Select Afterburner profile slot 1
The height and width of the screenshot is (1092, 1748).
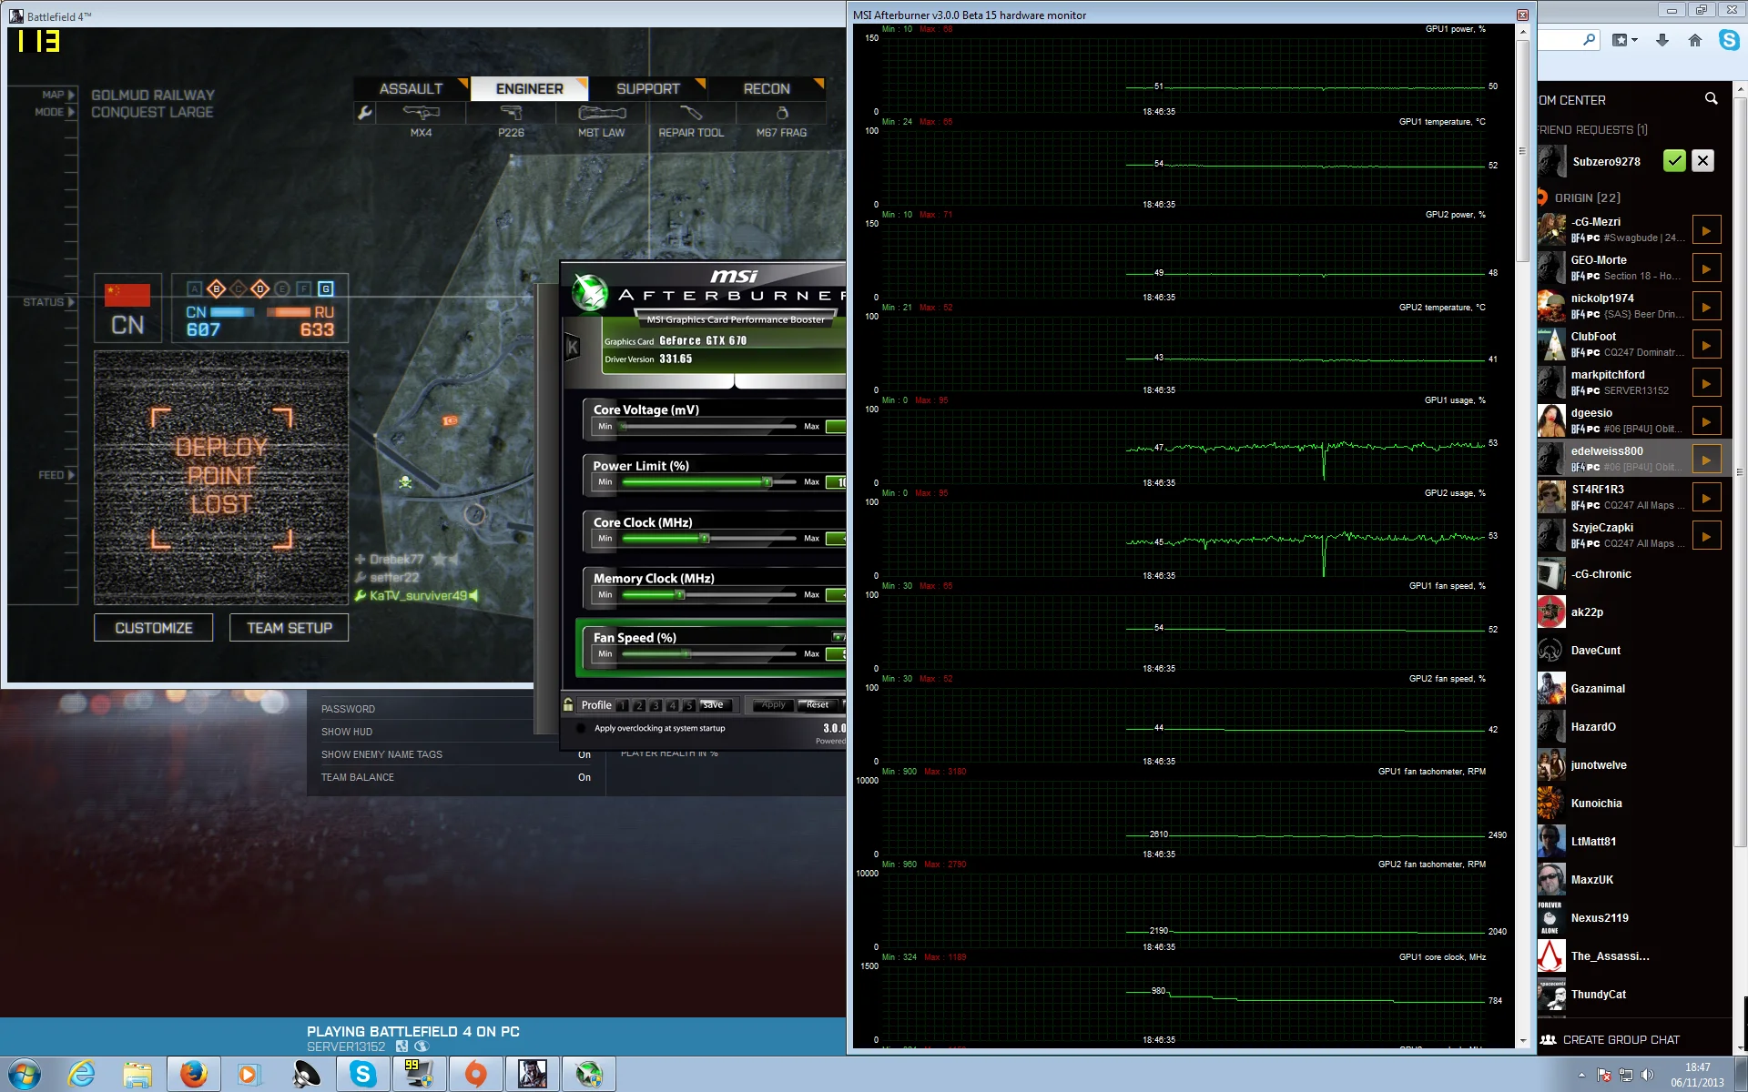[623, 705]
